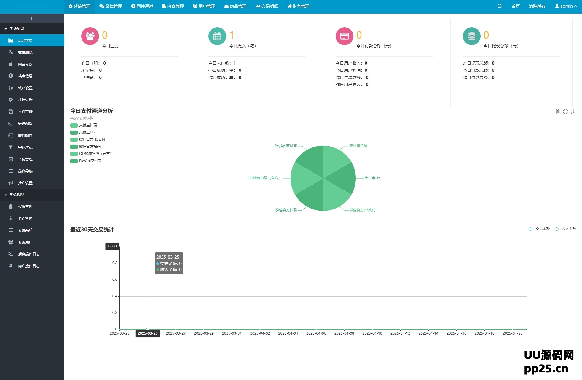Open the 网关通道 top menu
This screenshot has width=582, height=380.
pyautogui.click(x=142, y=6)
